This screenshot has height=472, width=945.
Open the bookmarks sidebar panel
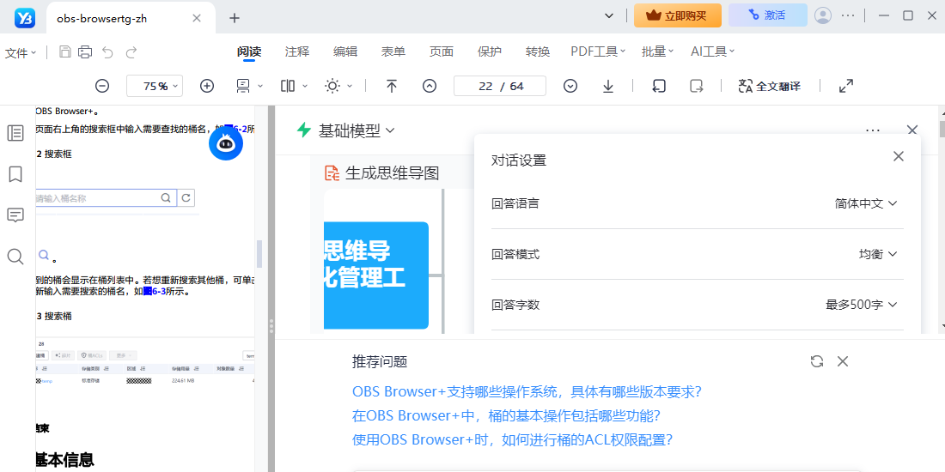15,174
